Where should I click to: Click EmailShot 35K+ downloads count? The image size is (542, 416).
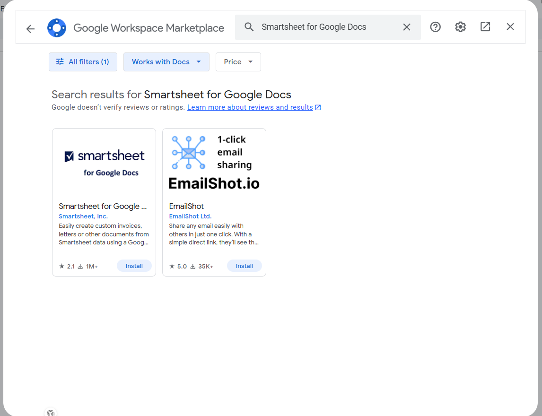click(202, 267)
